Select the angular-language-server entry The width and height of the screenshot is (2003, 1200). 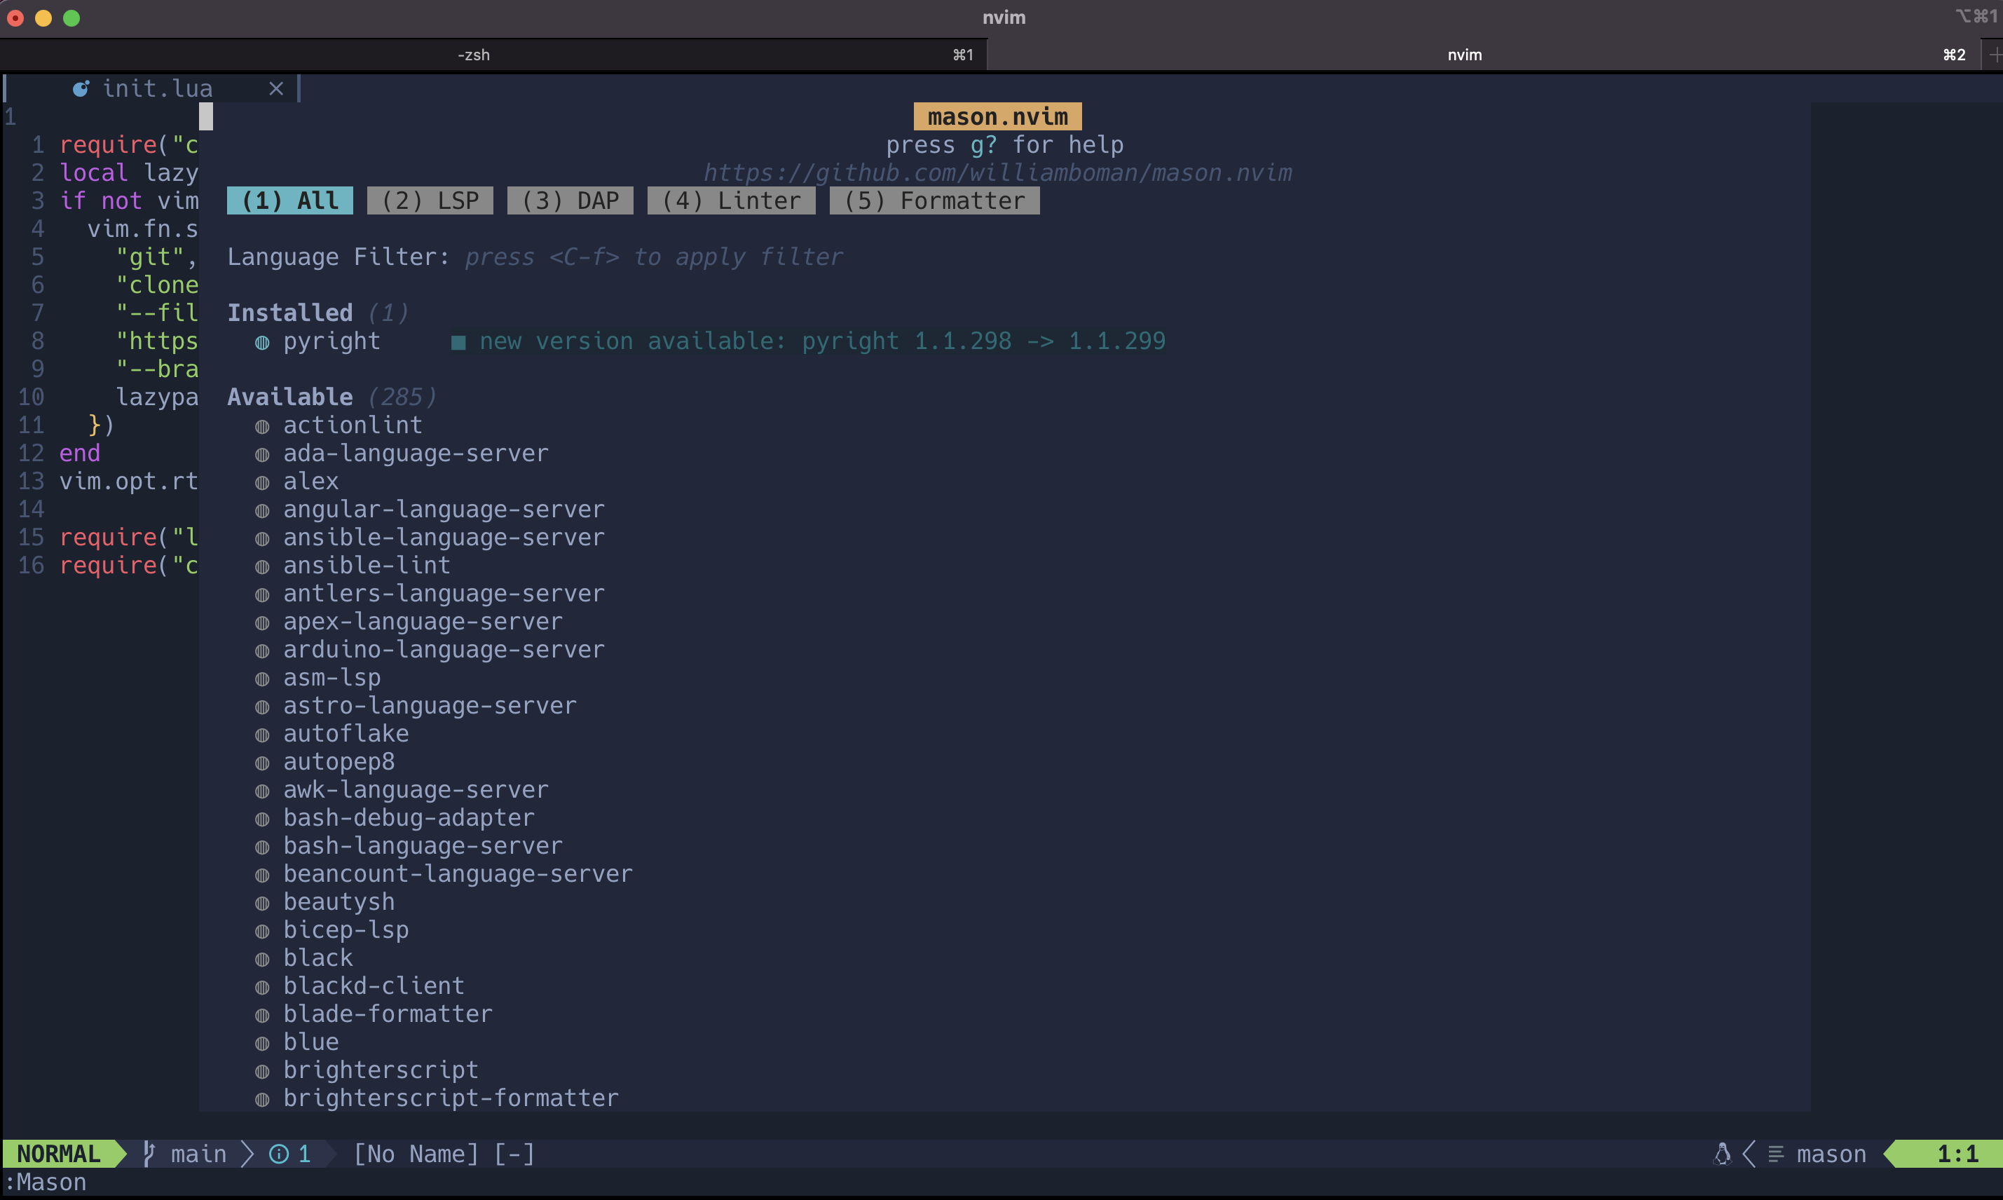click(x=444, y=509)
